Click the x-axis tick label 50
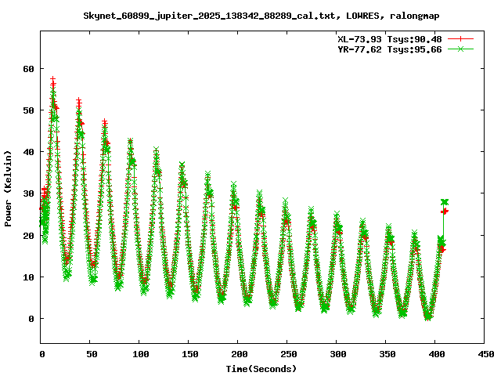The width and height of the screenshot is (501, 376). pos(92,354)
